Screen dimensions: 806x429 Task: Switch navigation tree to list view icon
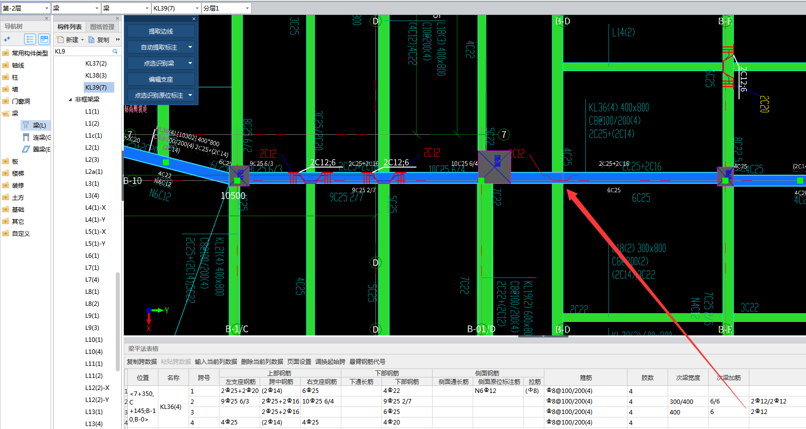click(30, 39)
